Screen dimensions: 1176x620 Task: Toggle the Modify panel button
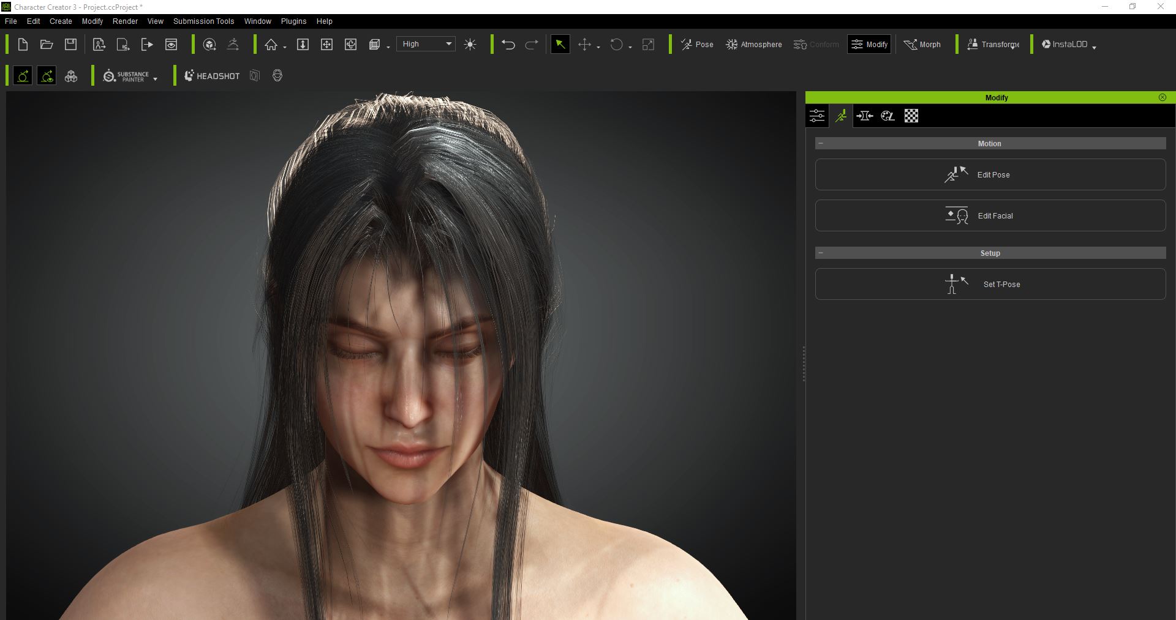869,44
